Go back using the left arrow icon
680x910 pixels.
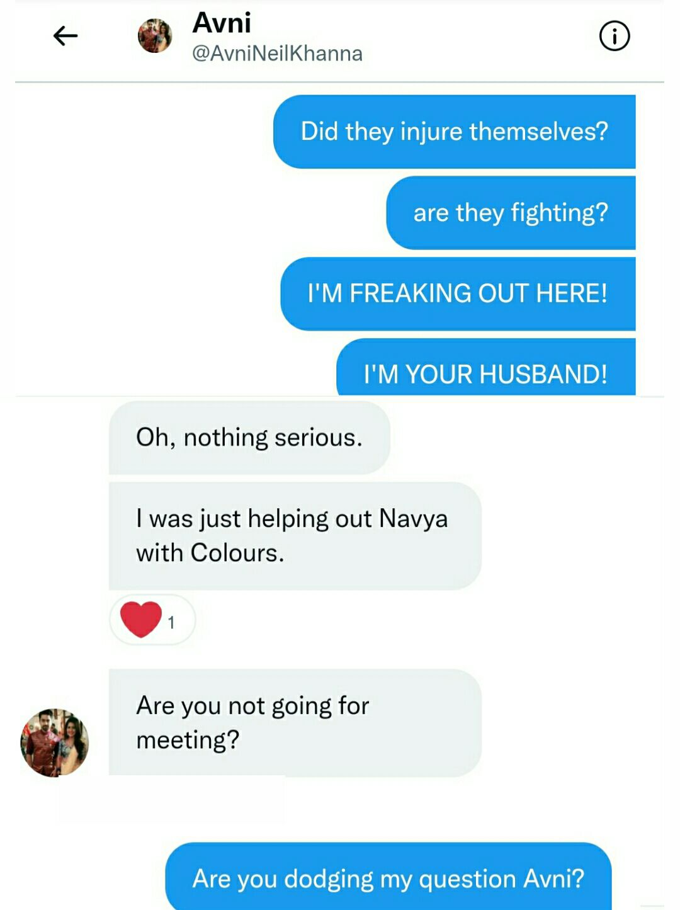(x=65, y=36)
